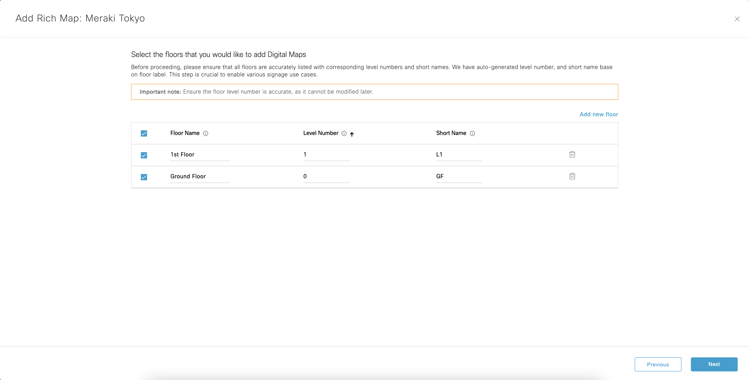Screen dimensions: 749x380
Task: Uncheck the 1st Floor checkbox
Action: click(144, 155)
